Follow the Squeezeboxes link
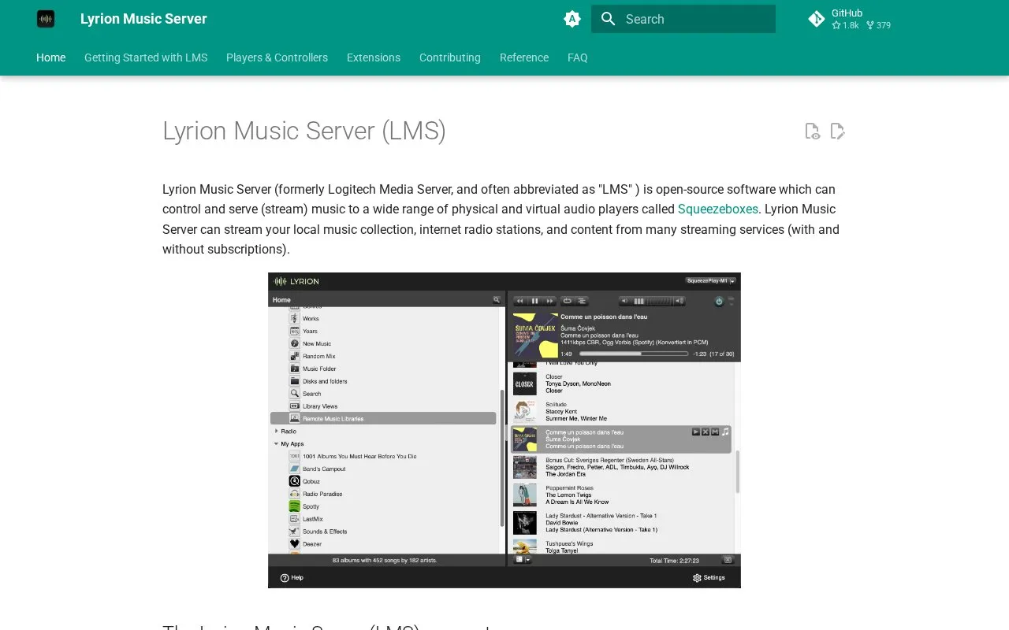Image resolution: width=1009 pixels, height=630 pixels. [718, 209]
